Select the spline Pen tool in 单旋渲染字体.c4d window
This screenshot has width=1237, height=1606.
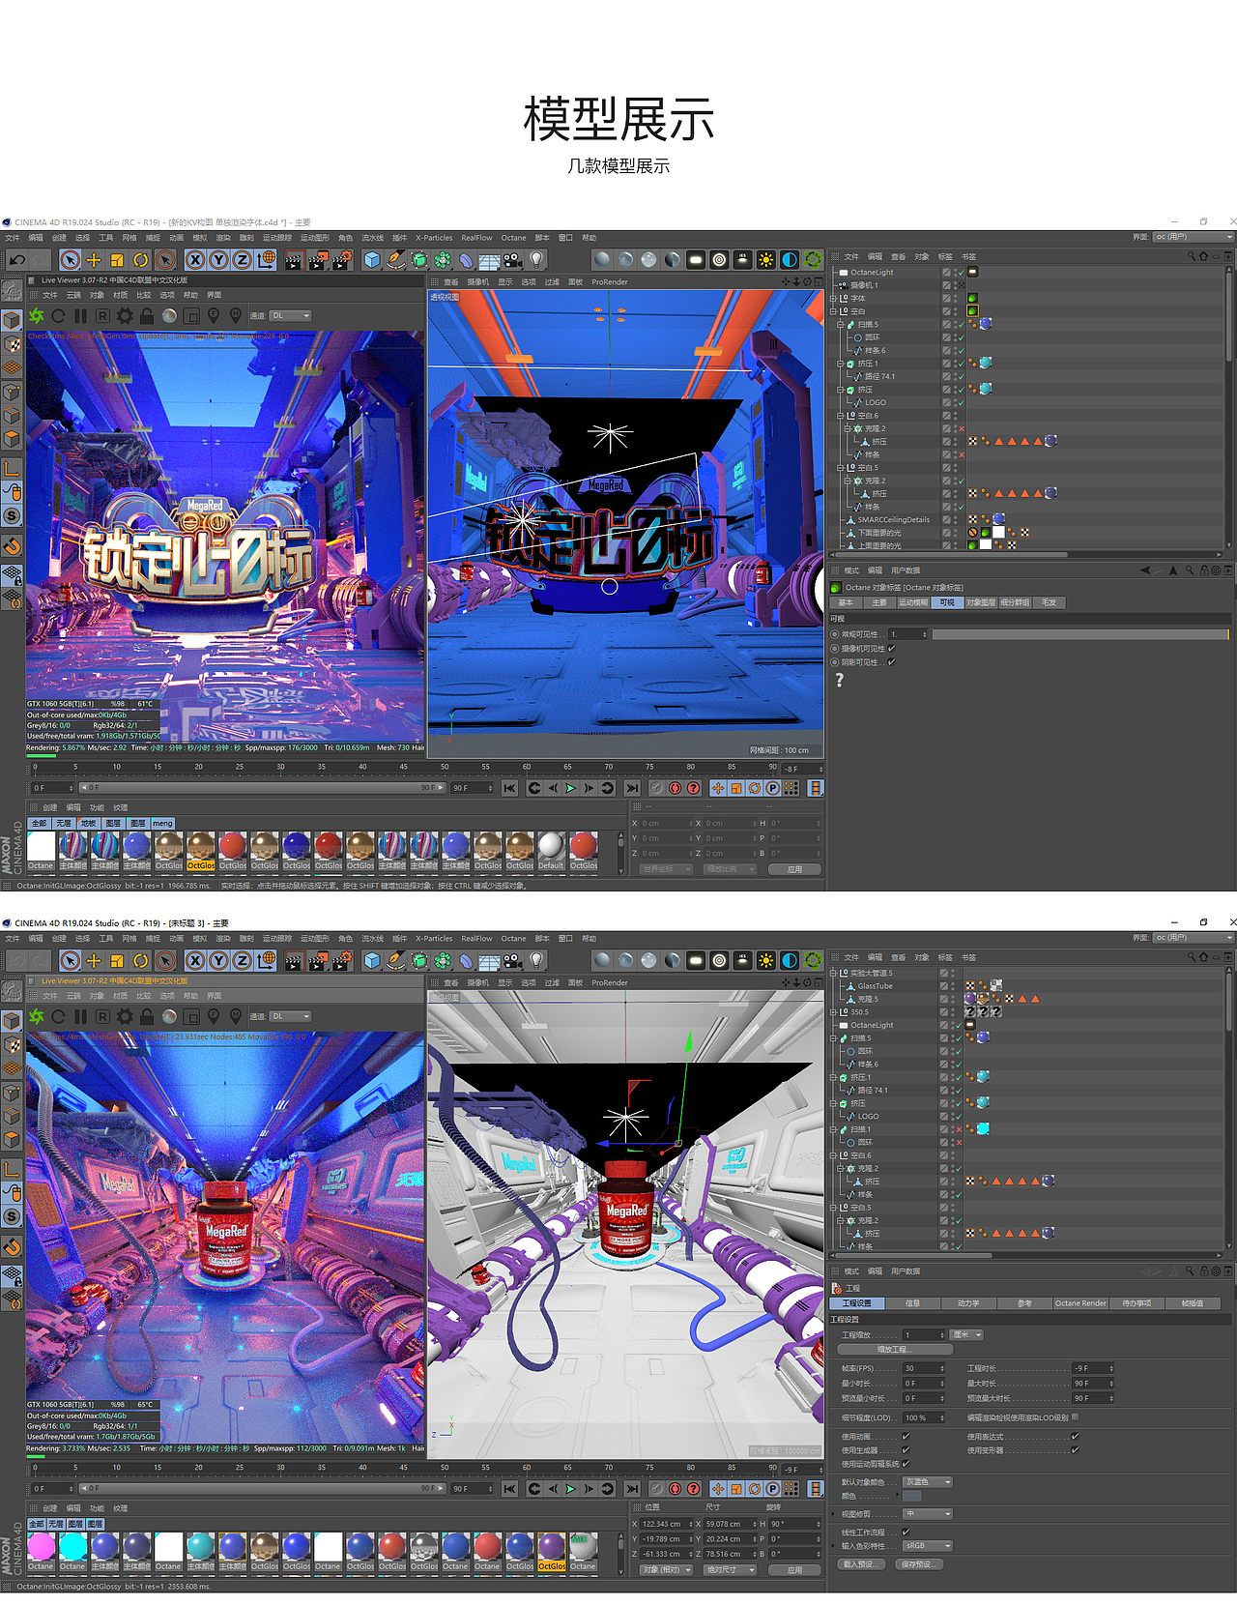point(395,259)
